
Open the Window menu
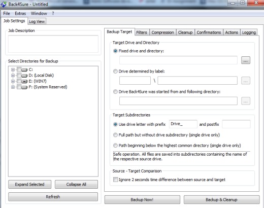39,13
